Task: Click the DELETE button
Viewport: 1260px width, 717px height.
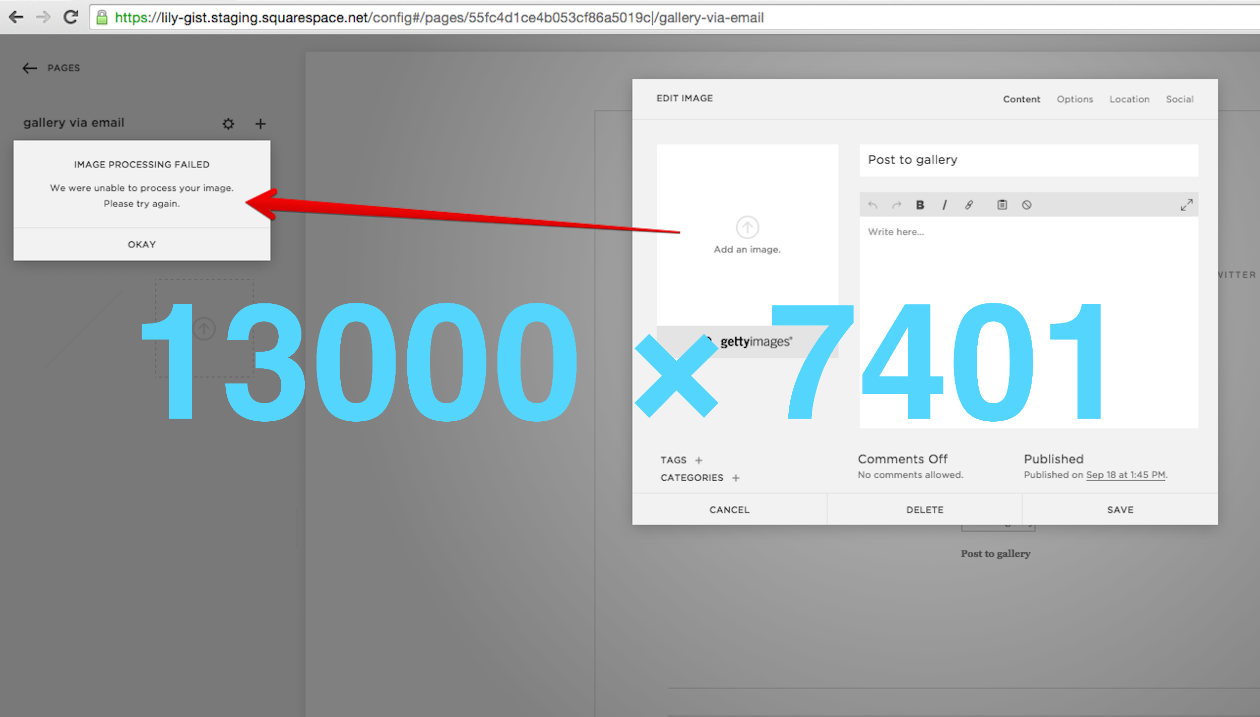Action: tap(924, 509)
